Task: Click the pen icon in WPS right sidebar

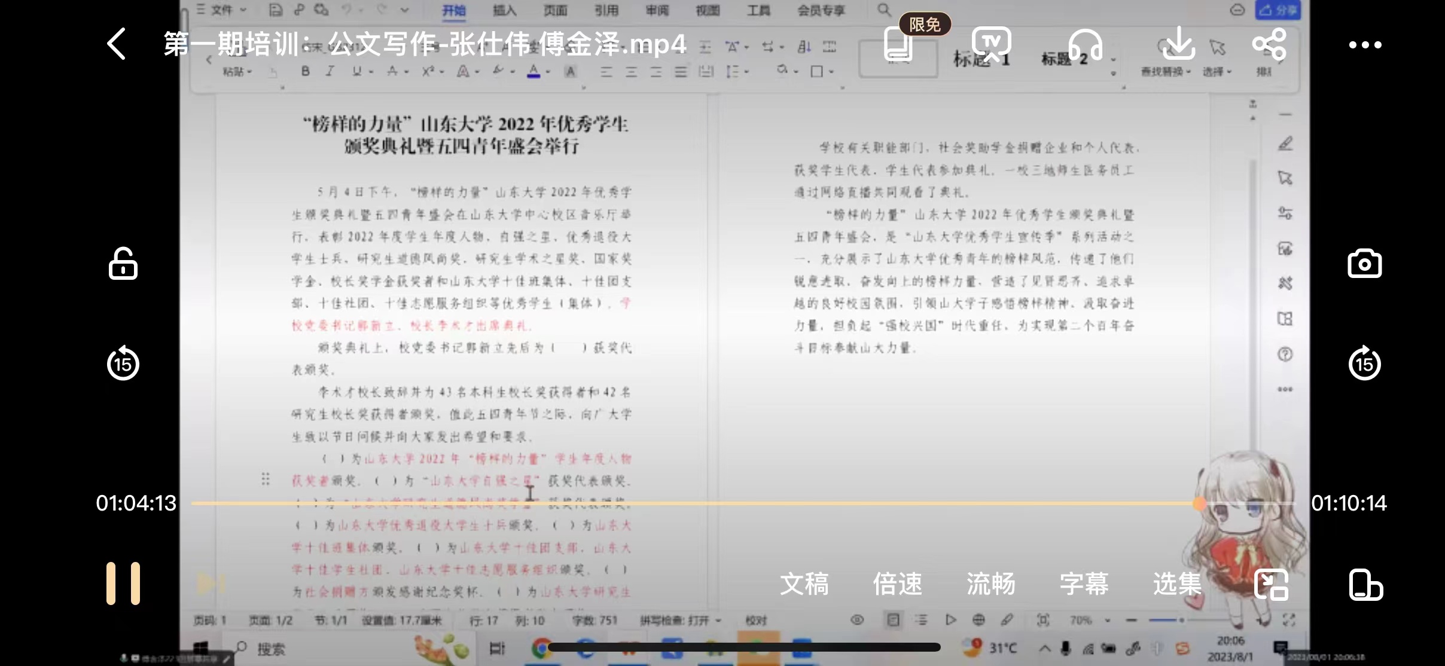Action: pyautogui.click(x=1285, y=143)
